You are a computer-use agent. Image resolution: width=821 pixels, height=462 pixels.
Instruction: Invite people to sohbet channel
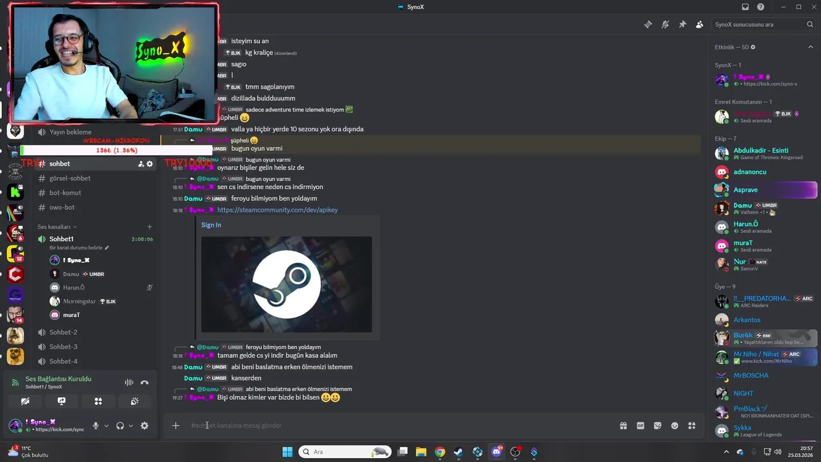(x=140, y=164)
